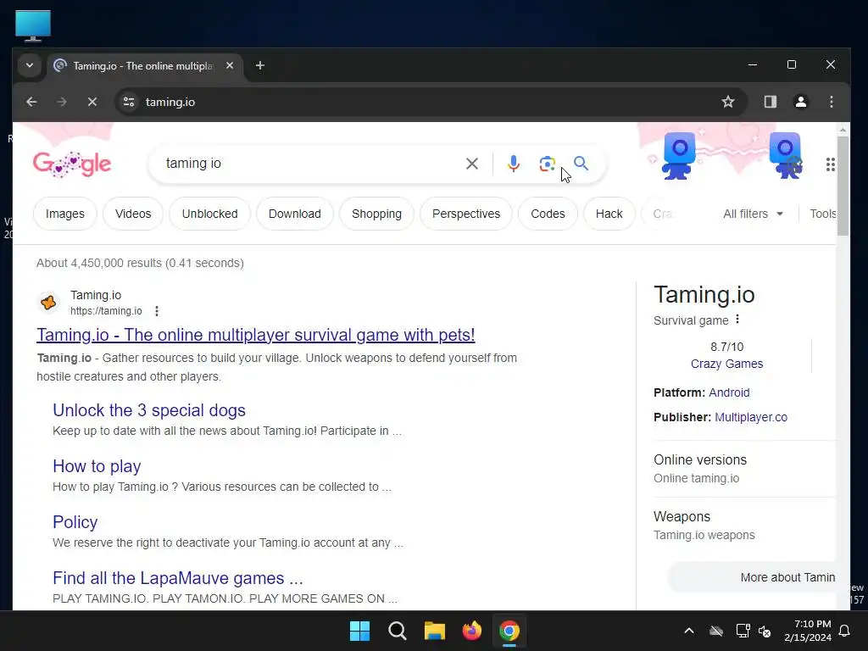
Task: Click the search field containing taming io
Action: click(310, 164)
